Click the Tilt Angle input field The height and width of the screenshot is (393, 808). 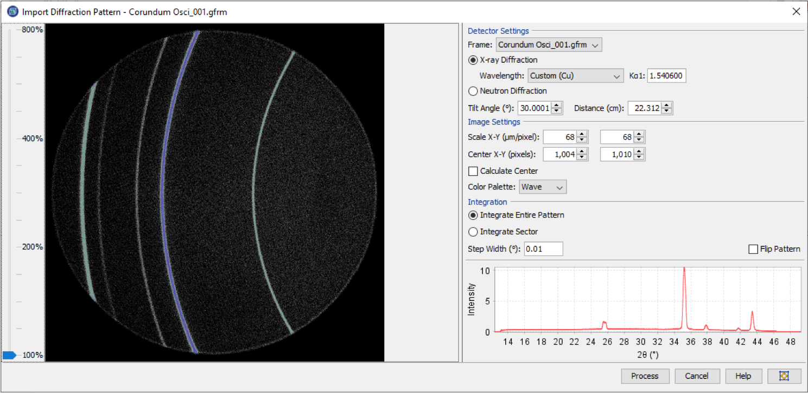(x=535, y=108)
